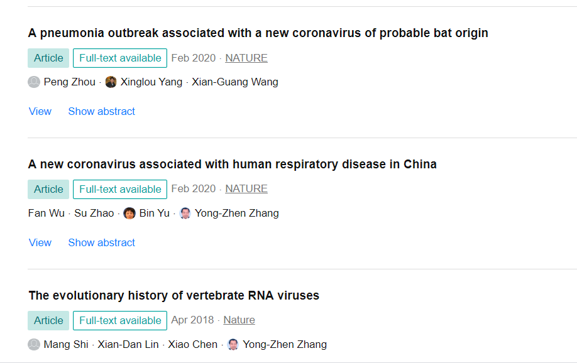Image resolution: width=577 pixels, height=363 pixels.
Task: Click Xinglou Yang's profile photo
Action: (x=111, y=82)
